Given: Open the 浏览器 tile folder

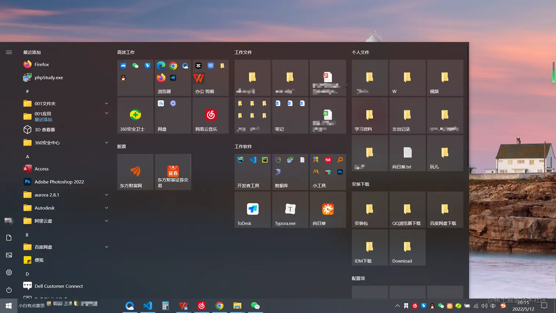Looking at the screenshot, I should pyautogui.click(x=173, y=78).
